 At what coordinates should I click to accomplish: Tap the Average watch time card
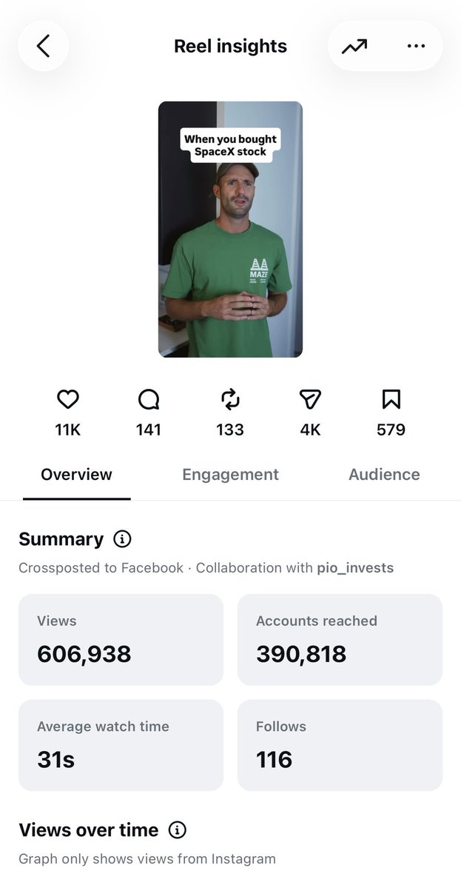point(121,745)
